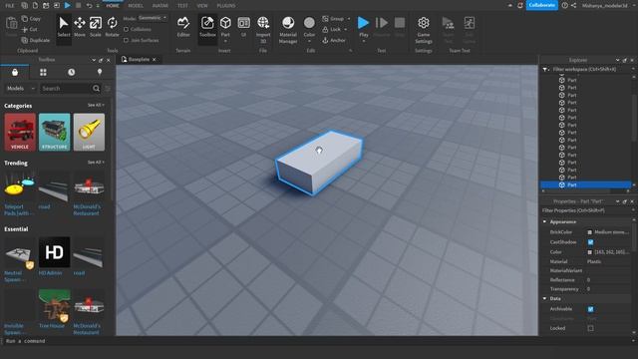Toggle the Join Surfaces checkbox
Screen dimensions: 638x359
[x=127, y=40]
